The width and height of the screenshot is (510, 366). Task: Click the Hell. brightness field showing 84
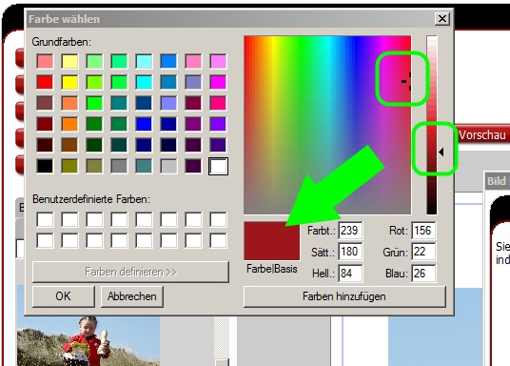[350, 274]
